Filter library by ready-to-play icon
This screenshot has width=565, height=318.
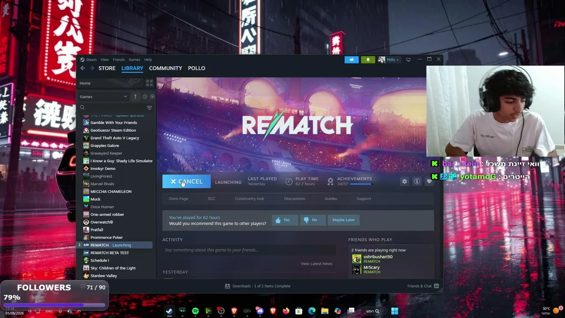[152, 97]
